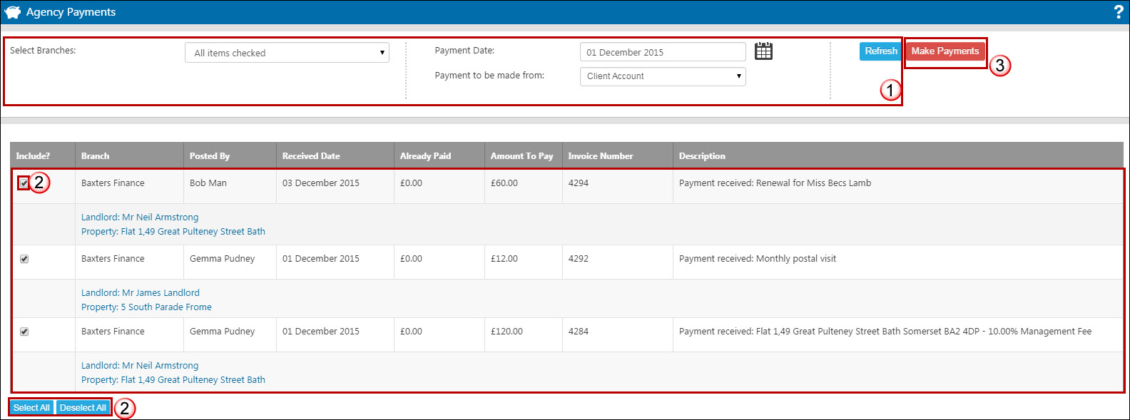Open the Landlord: Mr James Landlord link
Viewport: 1130px width, 420px height.
(141, 293)
